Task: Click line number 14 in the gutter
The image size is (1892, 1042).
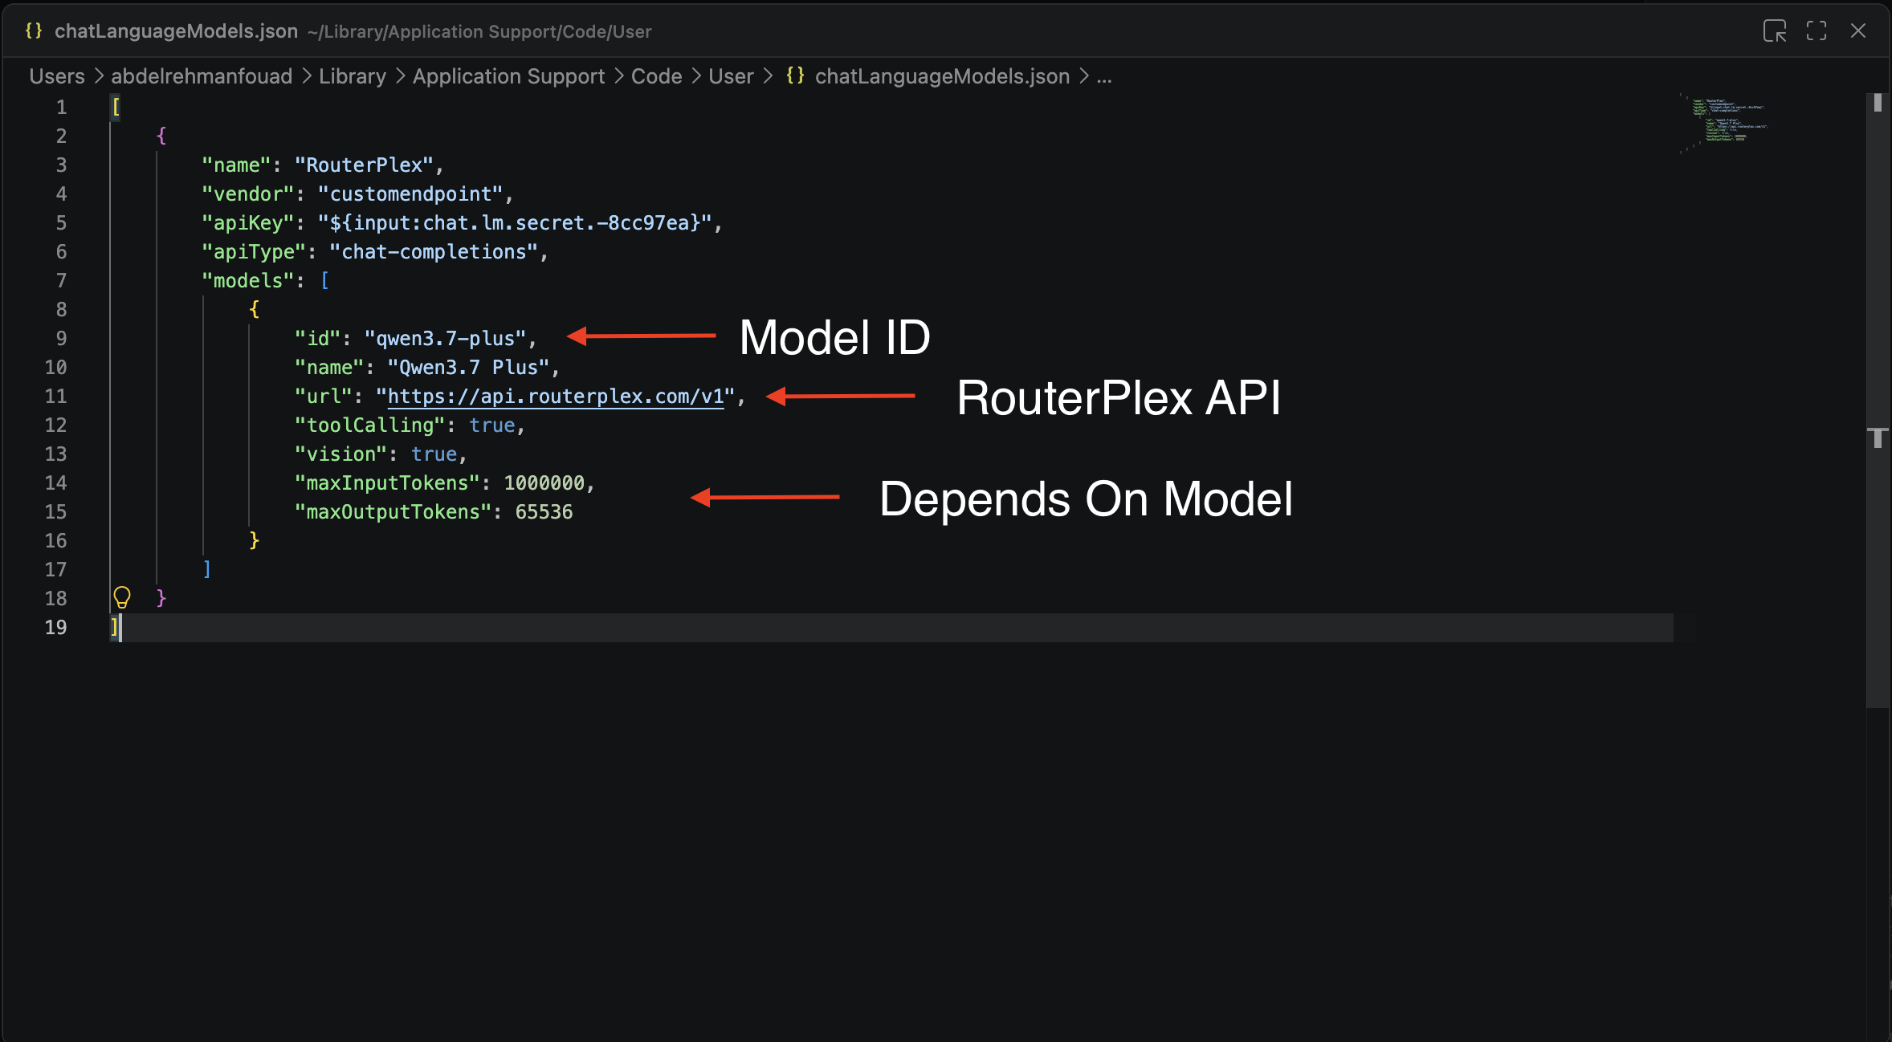Action: (x=55, y=482)
